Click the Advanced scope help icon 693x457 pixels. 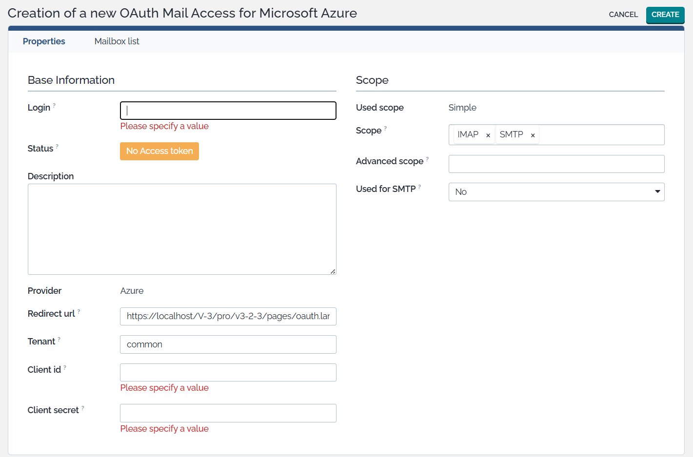coord(427,158)
